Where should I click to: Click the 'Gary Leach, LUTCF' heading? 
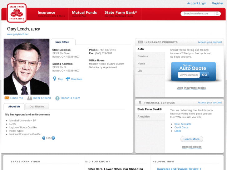tap(23, 29)
